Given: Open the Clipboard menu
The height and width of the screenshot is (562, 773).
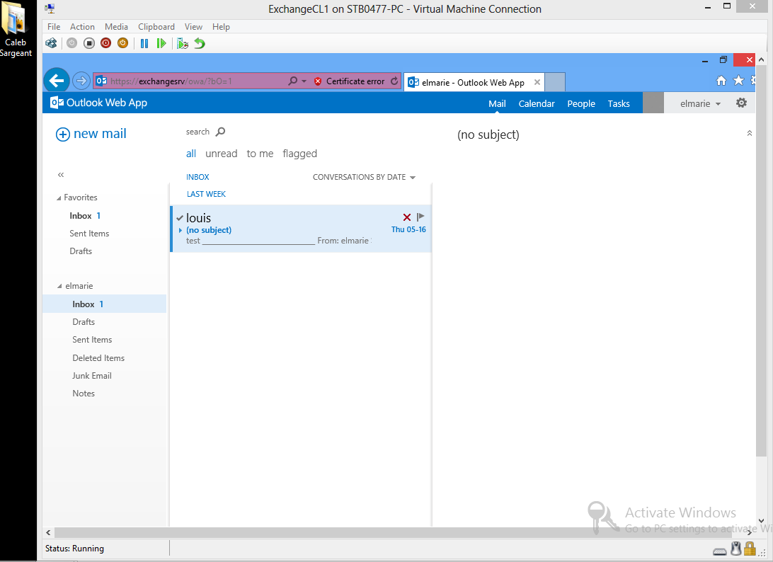Looking at the screenshot, I should click(156, 27).
